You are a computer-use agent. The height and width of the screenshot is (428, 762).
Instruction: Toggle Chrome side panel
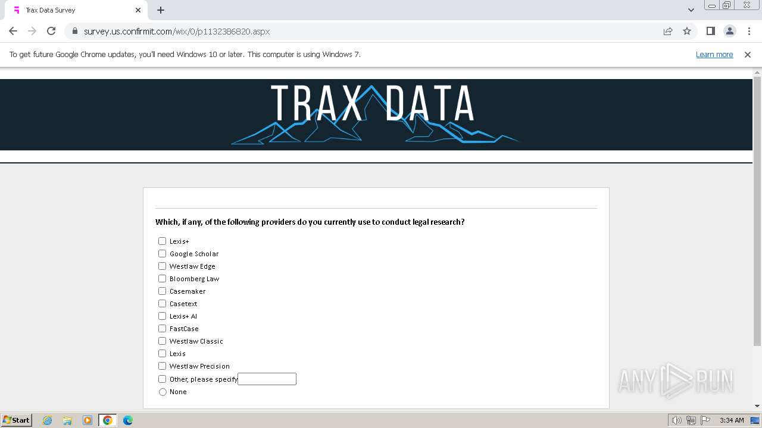(710, 31)
